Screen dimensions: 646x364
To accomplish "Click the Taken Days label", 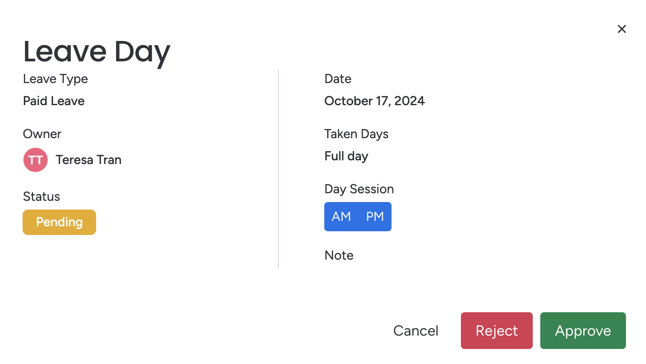I will tap(356, 134).
